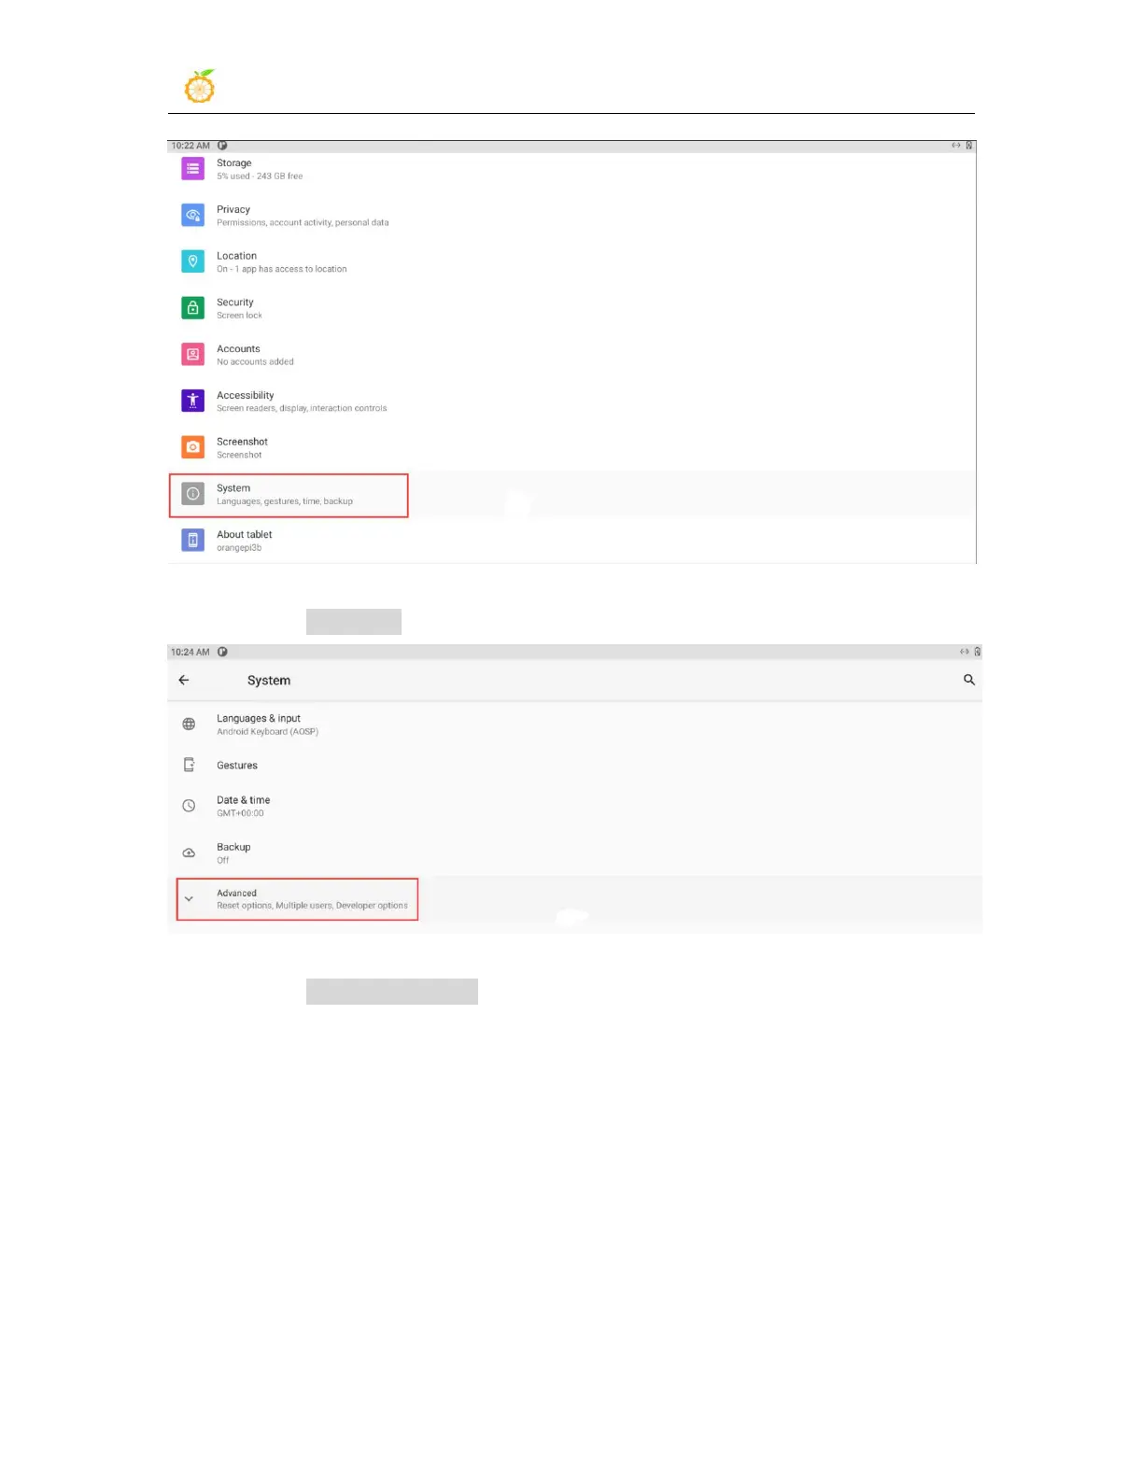Select the Date & time clock icon

(x=189, y=806)
